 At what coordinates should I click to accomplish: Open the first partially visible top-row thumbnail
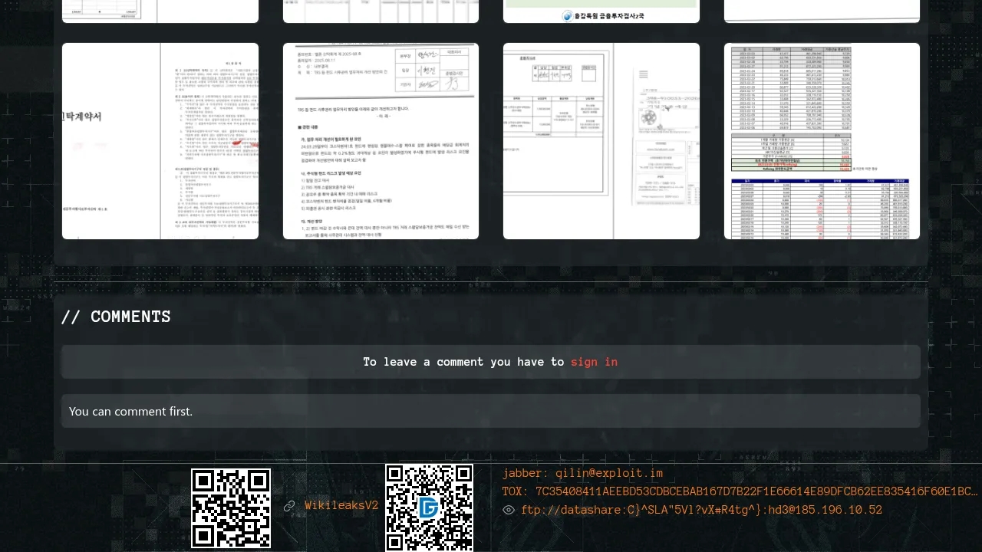click(160, 11)
